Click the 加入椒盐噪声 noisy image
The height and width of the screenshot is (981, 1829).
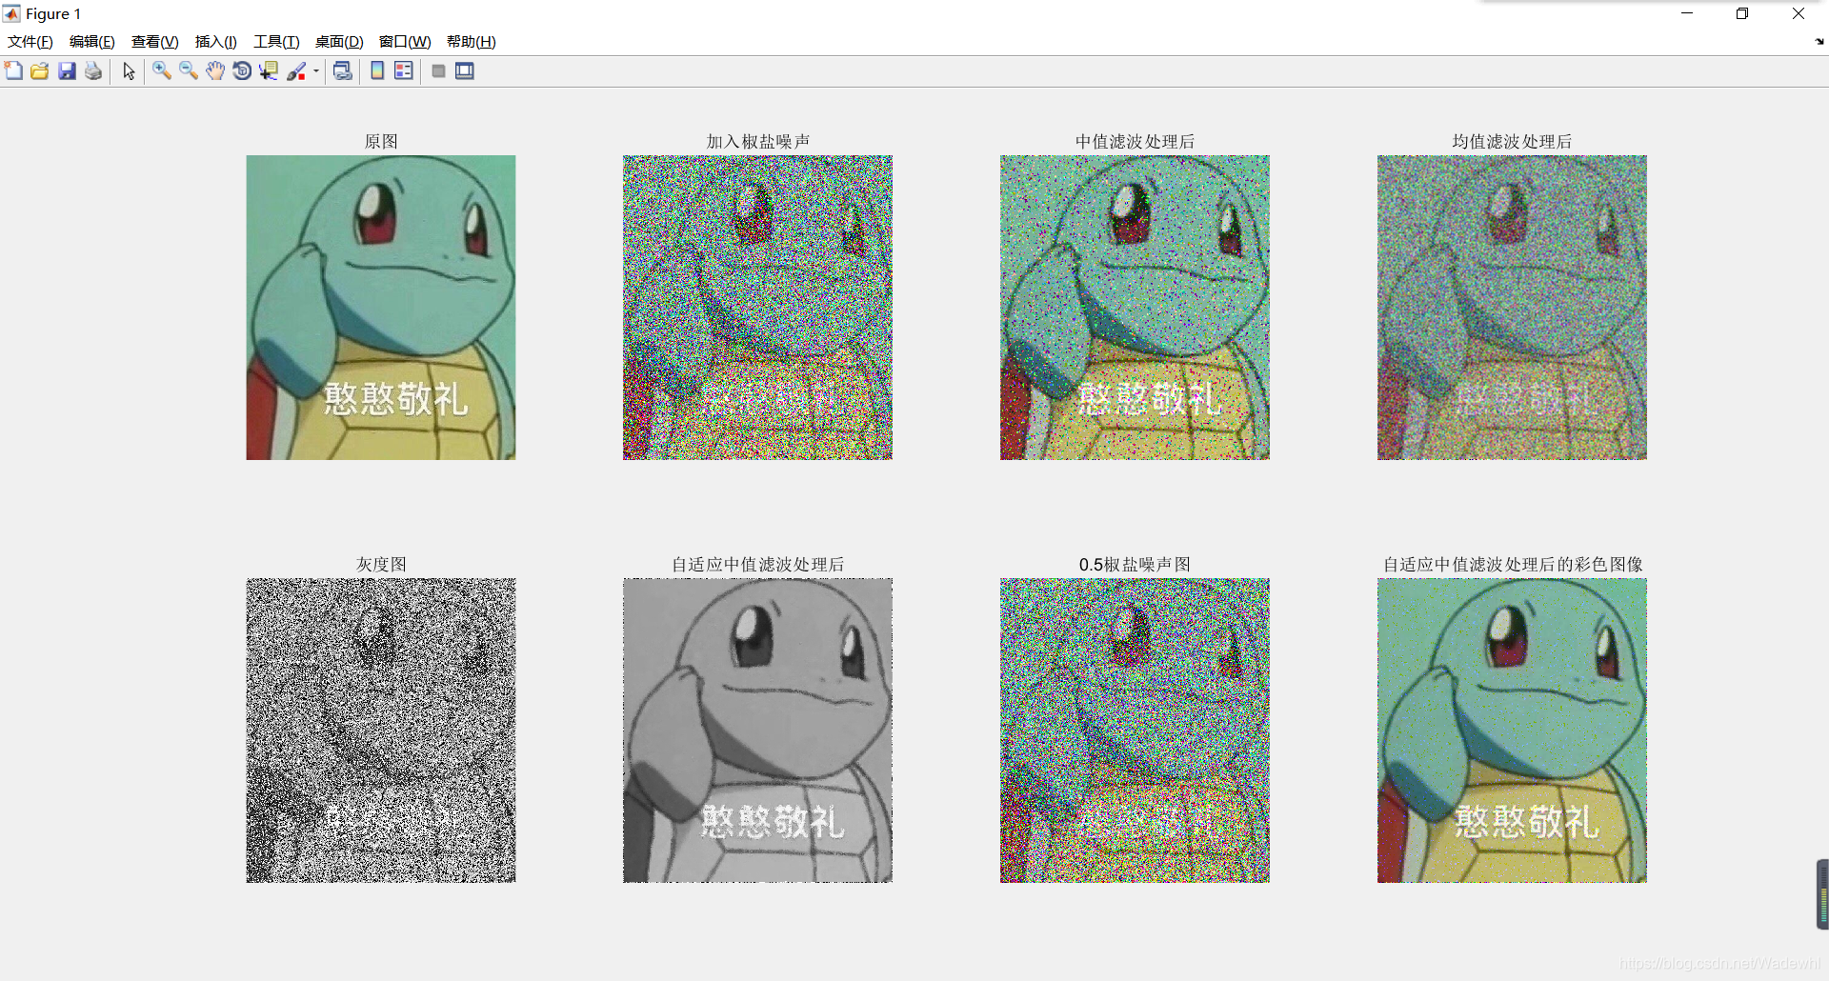[x=757, y=308]
